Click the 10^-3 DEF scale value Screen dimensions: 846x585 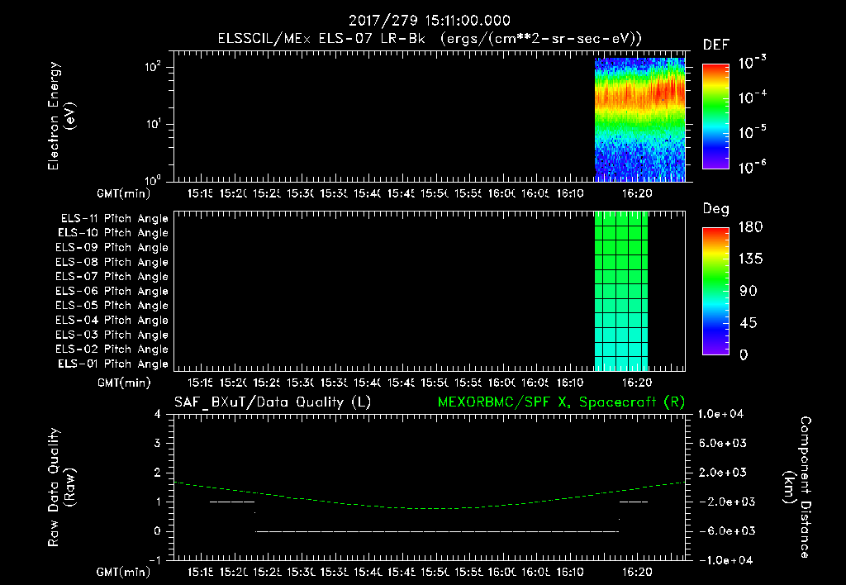coord(752,63)
